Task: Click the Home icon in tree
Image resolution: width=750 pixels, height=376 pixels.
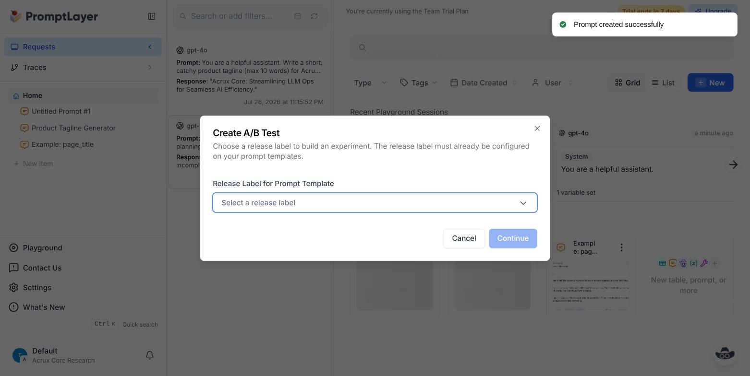Action: pos(16,96)
